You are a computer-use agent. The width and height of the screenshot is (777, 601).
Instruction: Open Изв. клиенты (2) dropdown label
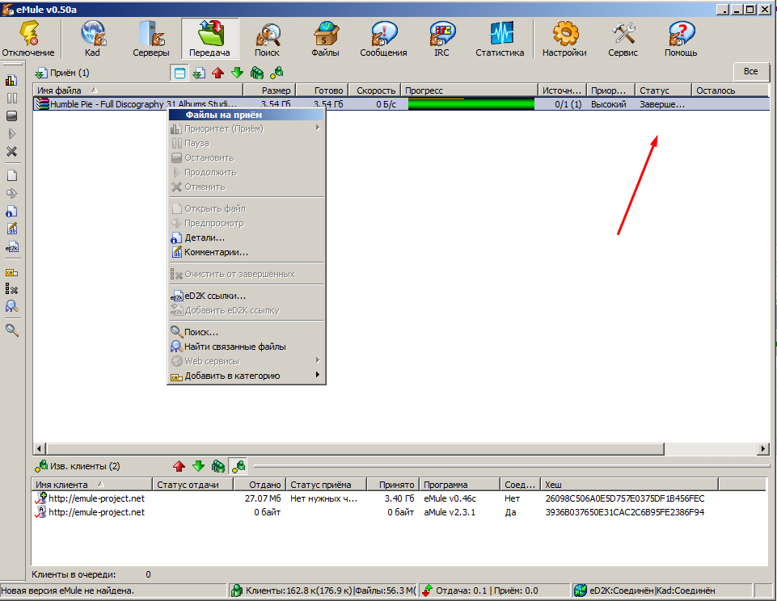click(x=78, y=466)
